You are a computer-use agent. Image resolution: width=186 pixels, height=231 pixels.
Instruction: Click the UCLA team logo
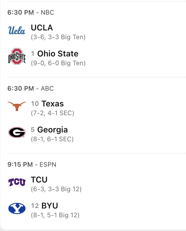click(x=17, y=30)
